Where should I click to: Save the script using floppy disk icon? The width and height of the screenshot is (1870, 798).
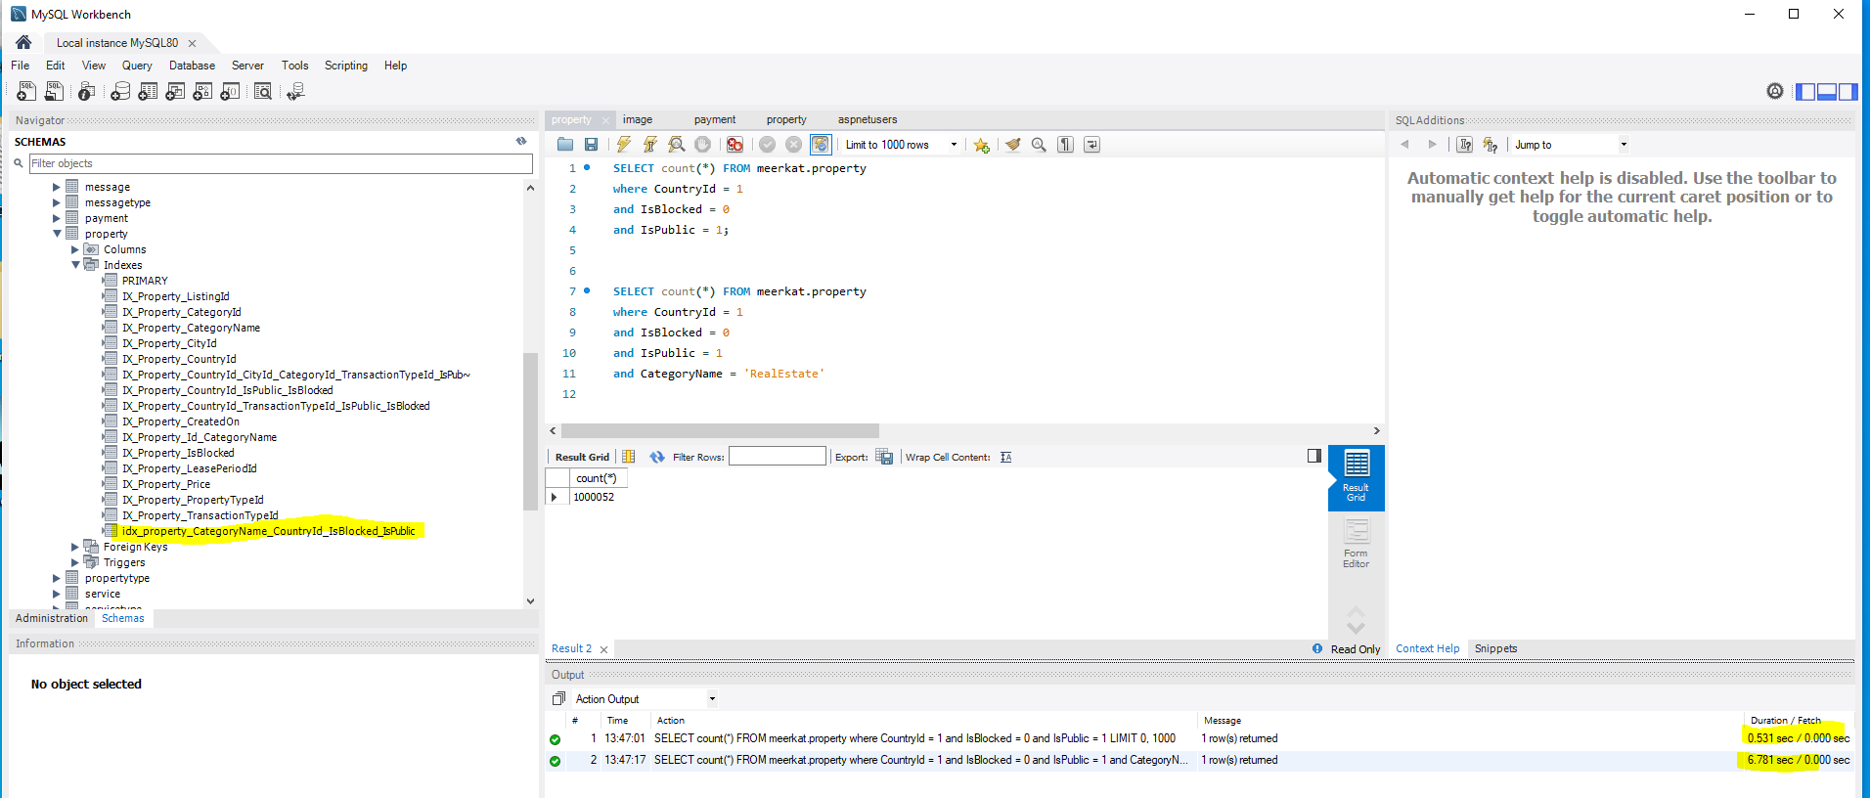pyautogui.click(x=591, y=145)
